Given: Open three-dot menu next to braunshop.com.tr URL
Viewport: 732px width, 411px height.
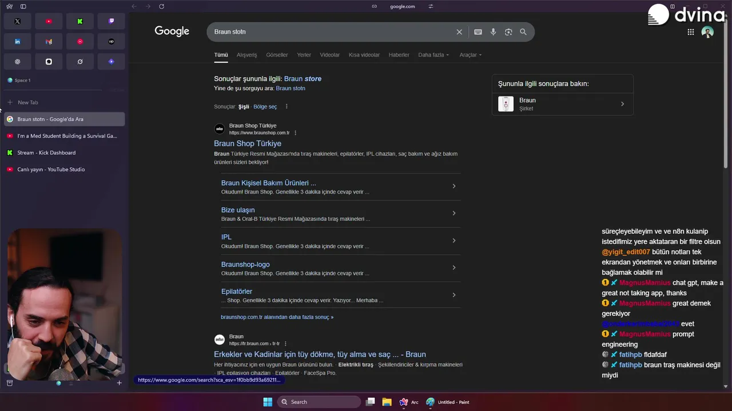Looking at the screenshot, I should [x=295, y=133].
